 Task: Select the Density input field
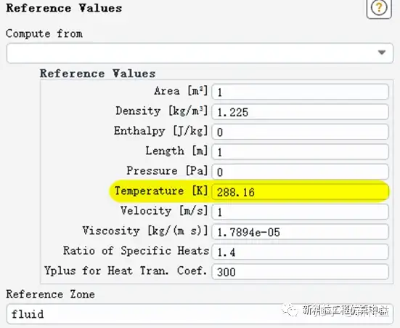click(x=300, y=112)
